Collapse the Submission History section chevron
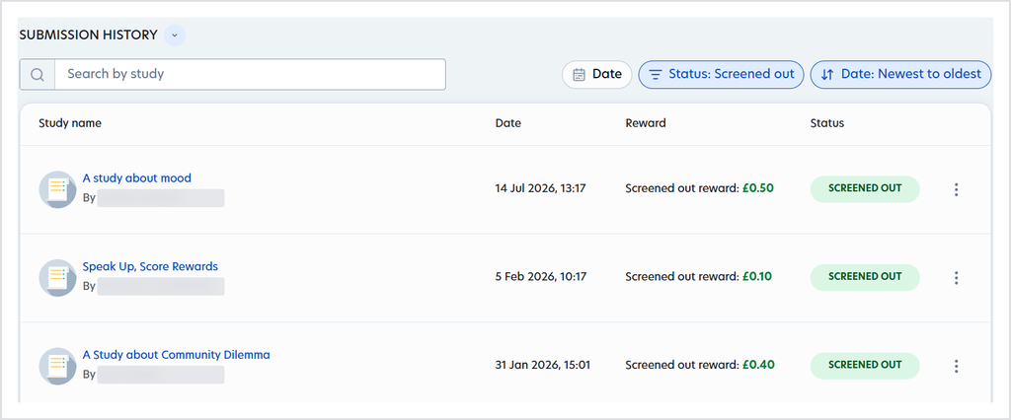This screenshot has width=1011, height=420. pyautogui.click(x=174, y=35)
